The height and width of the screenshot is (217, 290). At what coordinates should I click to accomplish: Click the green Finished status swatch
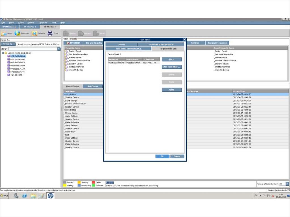pos(93,185)
